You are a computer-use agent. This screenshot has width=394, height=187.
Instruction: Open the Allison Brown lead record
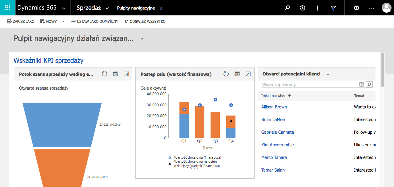pos(274,107)
